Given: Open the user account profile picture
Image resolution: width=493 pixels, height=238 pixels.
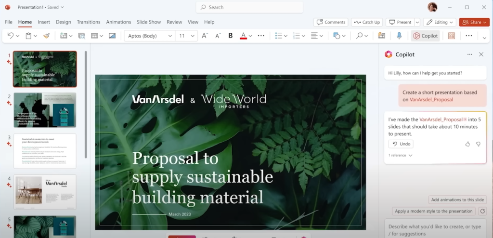Looking at the screenshot, I should pyautogui.click(x=432, y=7).
